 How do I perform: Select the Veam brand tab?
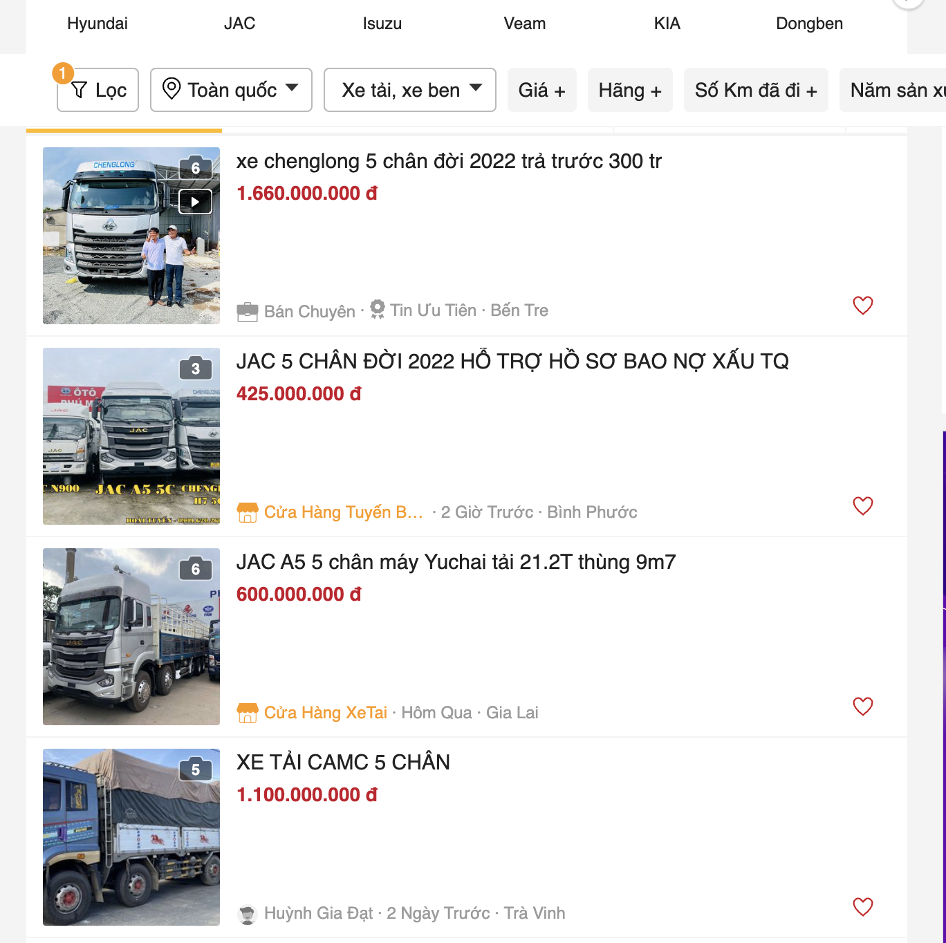point(525,24)
